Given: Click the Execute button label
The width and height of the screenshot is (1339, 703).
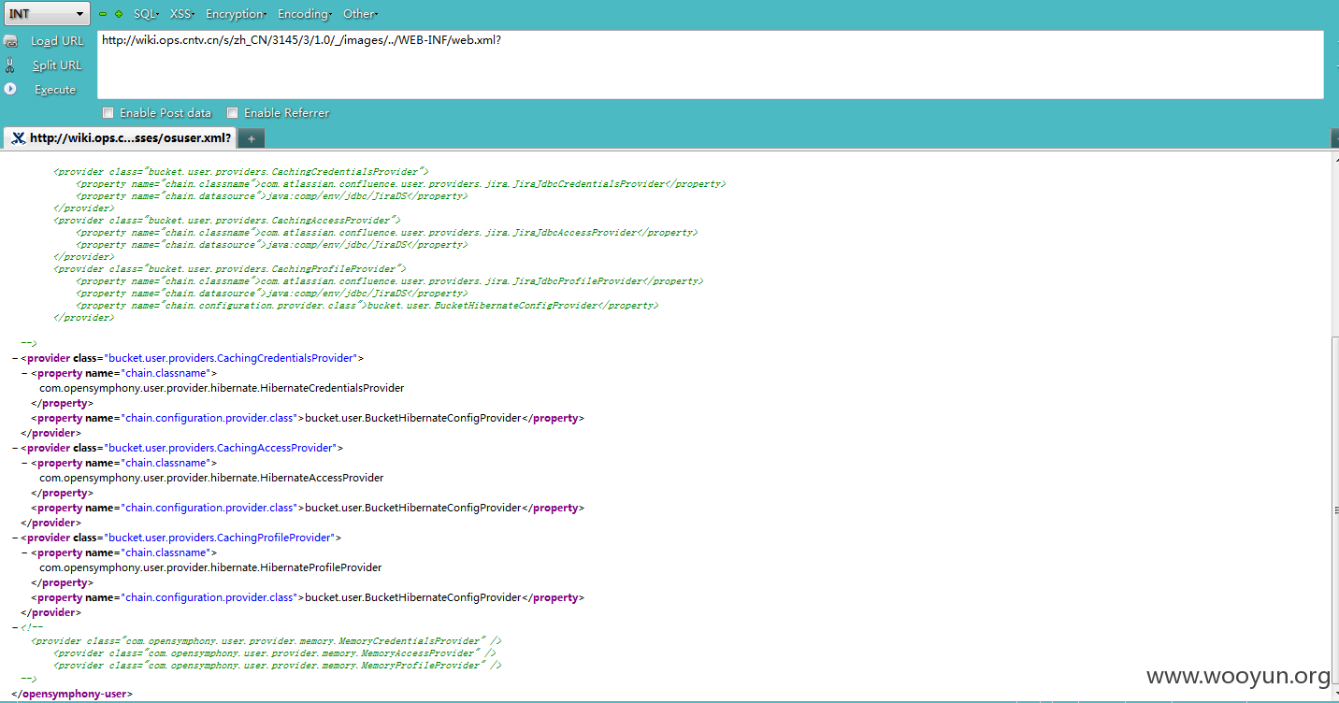Looking at the screenshot, I should coord(55,90).
